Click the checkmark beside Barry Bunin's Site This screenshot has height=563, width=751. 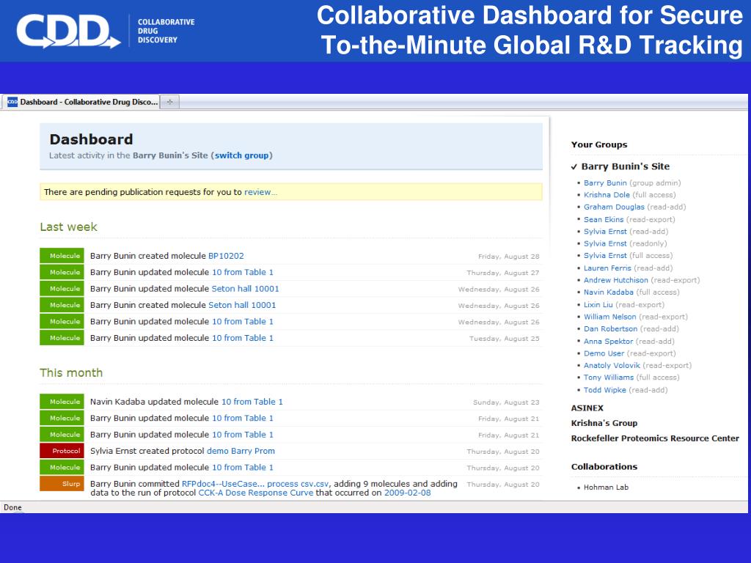point(574,166)
